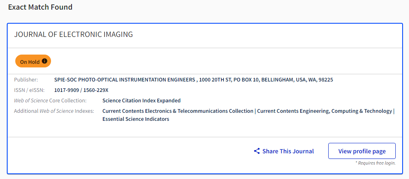Click the Requires free login note
Viewport: 409px width, 179px height.
tap(375, 163)
